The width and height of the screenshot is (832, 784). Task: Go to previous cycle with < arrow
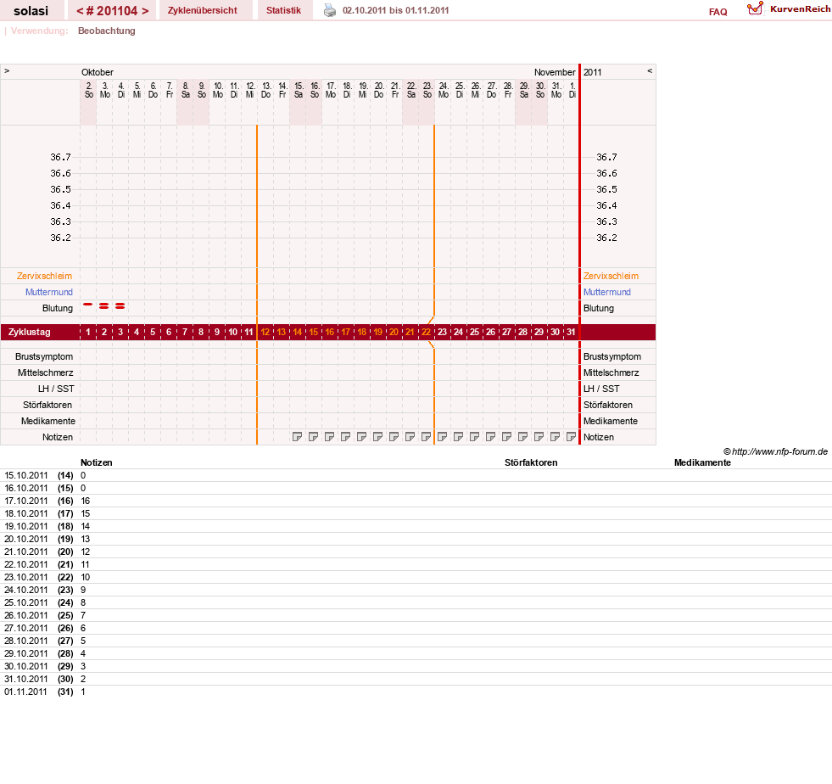point(80,11)
